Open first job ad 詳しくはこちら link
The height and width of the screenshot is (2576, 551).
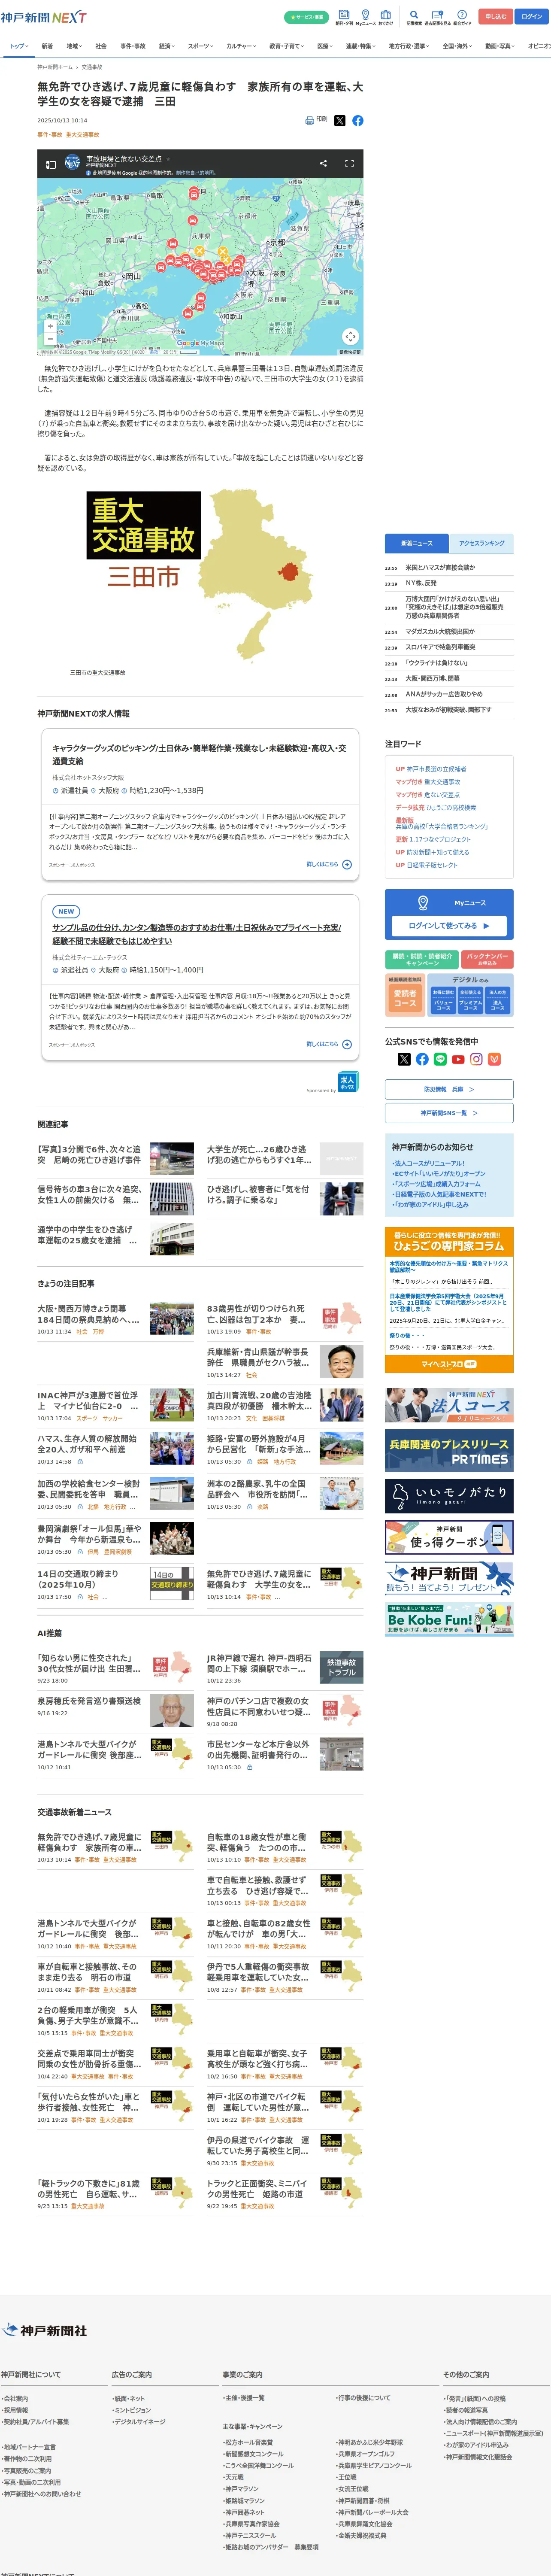click(x=329, y=864)
